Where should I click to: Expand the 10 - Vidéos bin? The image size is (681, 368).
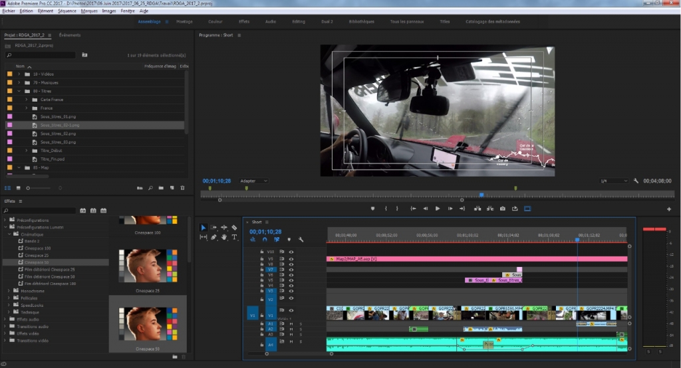19,74
